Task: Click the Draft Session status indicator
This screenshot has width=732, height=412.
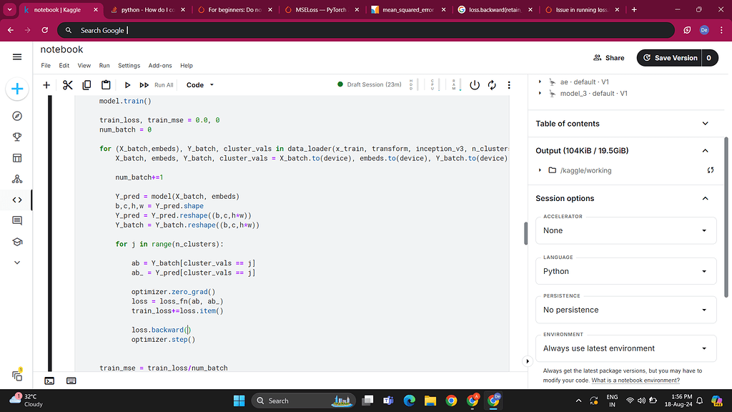Action: click(x=369, y=84)
